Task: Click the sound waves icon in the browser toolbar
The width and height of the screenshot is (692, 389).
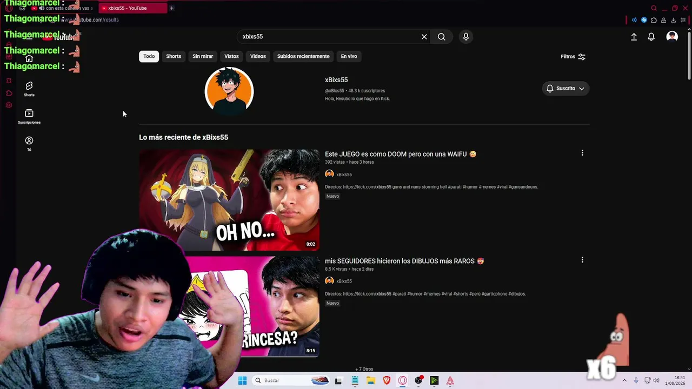Action: pos(634,20)
